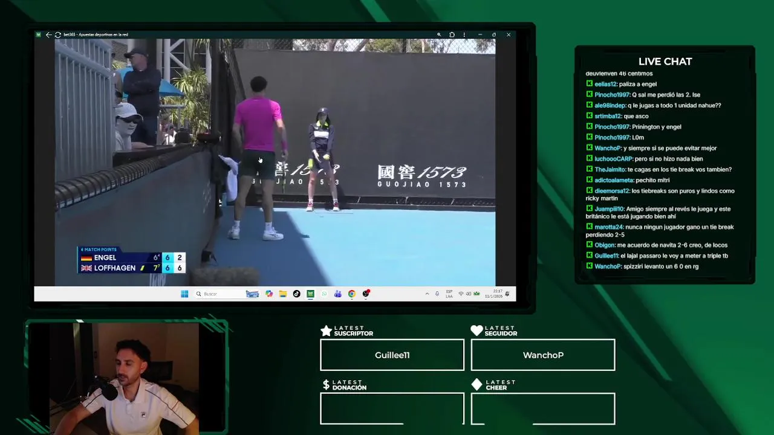The height and width of the screenshot is (435, 774).
Task: Open TikTok from the taskbar
Action: coord(296,294)
